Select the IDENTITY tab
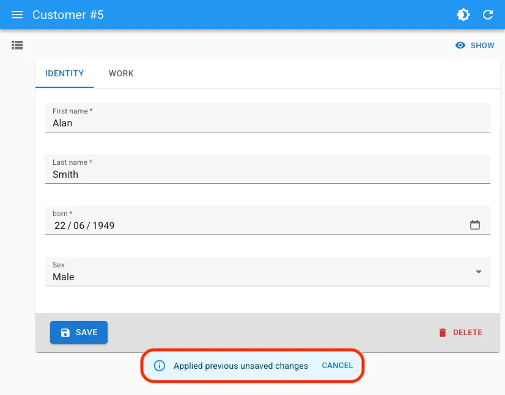This screenshot has width=505, height=395. 65,73
